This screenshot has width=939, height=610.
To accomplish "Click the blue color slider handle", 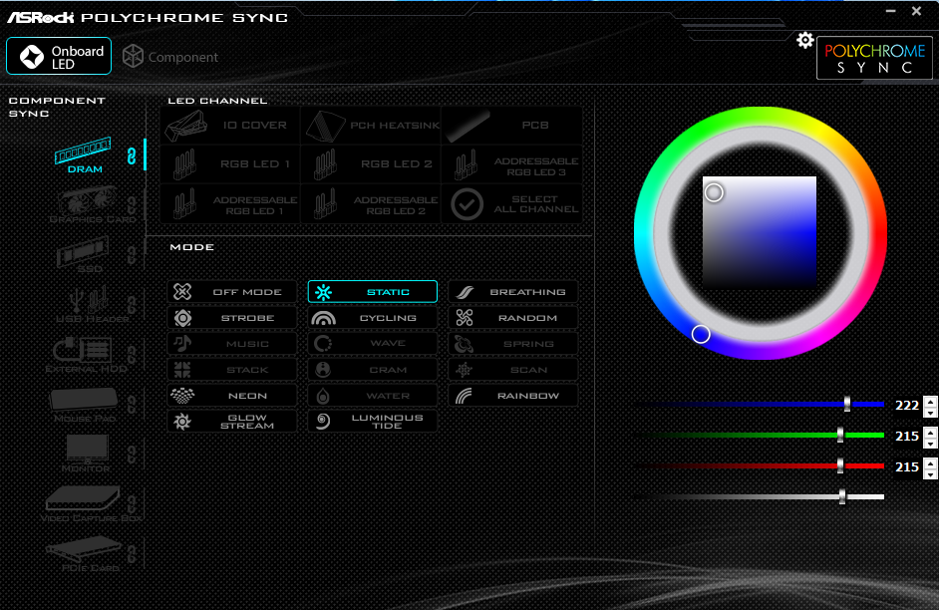I will point(847,404).
